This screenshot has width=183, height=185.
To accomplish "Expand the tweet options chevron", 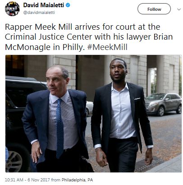I will pos(179,9).
